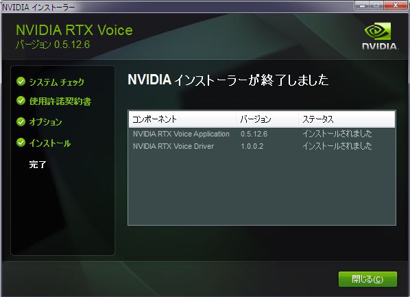Select the オプション step in sidebar
This screenshot has width=410, height=297.
click(x=45, y=122)
